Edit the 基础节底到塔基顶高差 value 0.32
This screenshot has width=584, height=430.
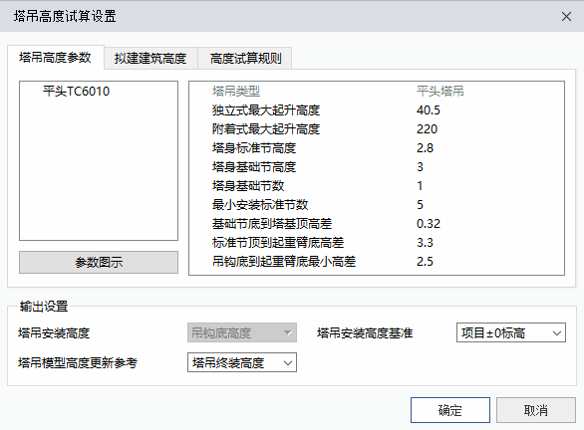pos(429,224)
